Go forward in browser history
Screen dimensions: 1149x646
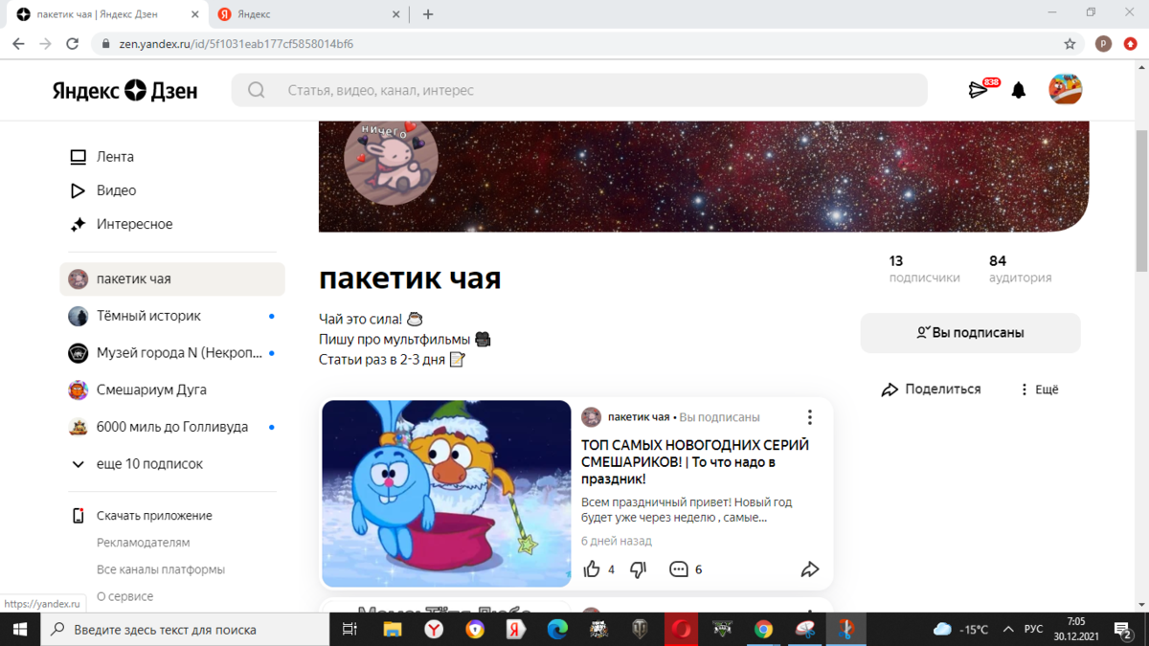(45, 44)
